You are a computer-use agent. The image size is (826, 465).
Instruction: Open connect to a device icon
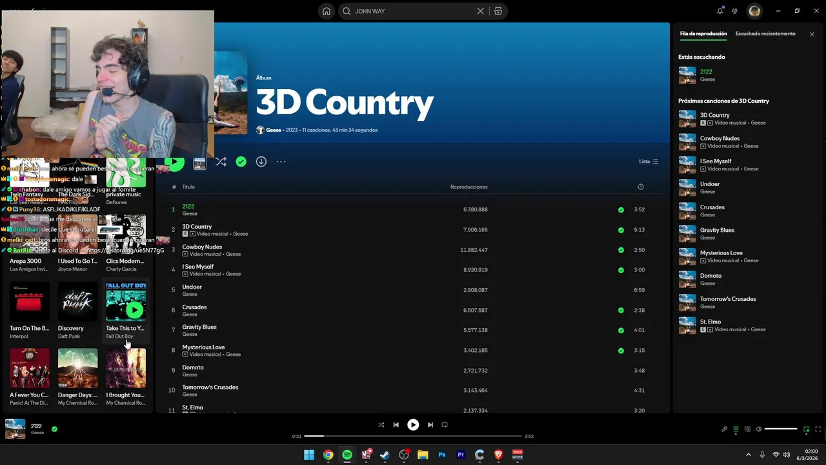click(x=747, y=429)
